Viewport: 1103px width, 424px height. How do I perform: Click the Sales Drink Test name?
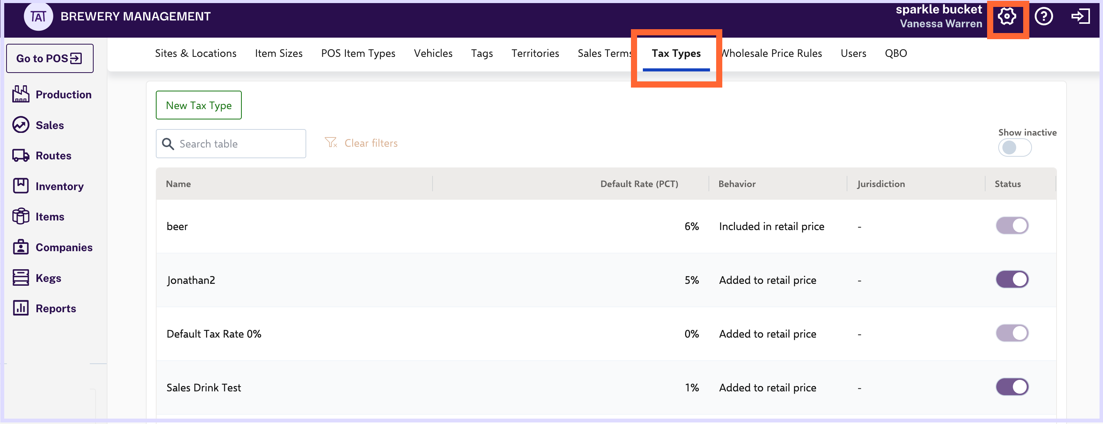click(203, 388)
